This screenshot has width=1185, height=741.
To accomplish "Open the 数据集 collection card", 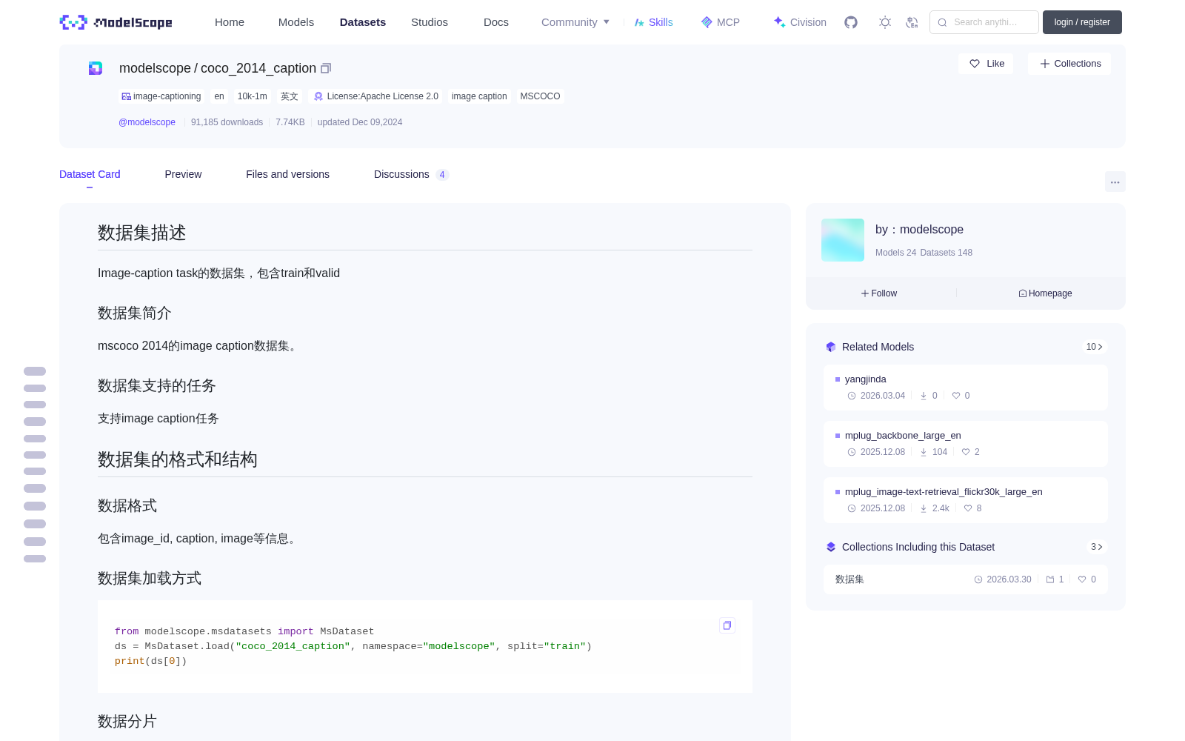I will tap(966, 579).
